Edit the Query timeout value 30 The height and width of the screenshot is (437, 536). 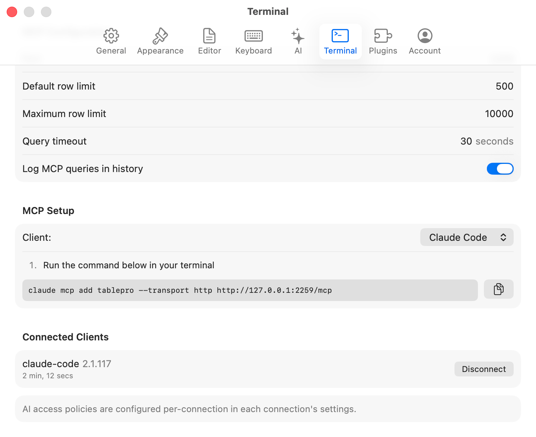coord(466,141)
